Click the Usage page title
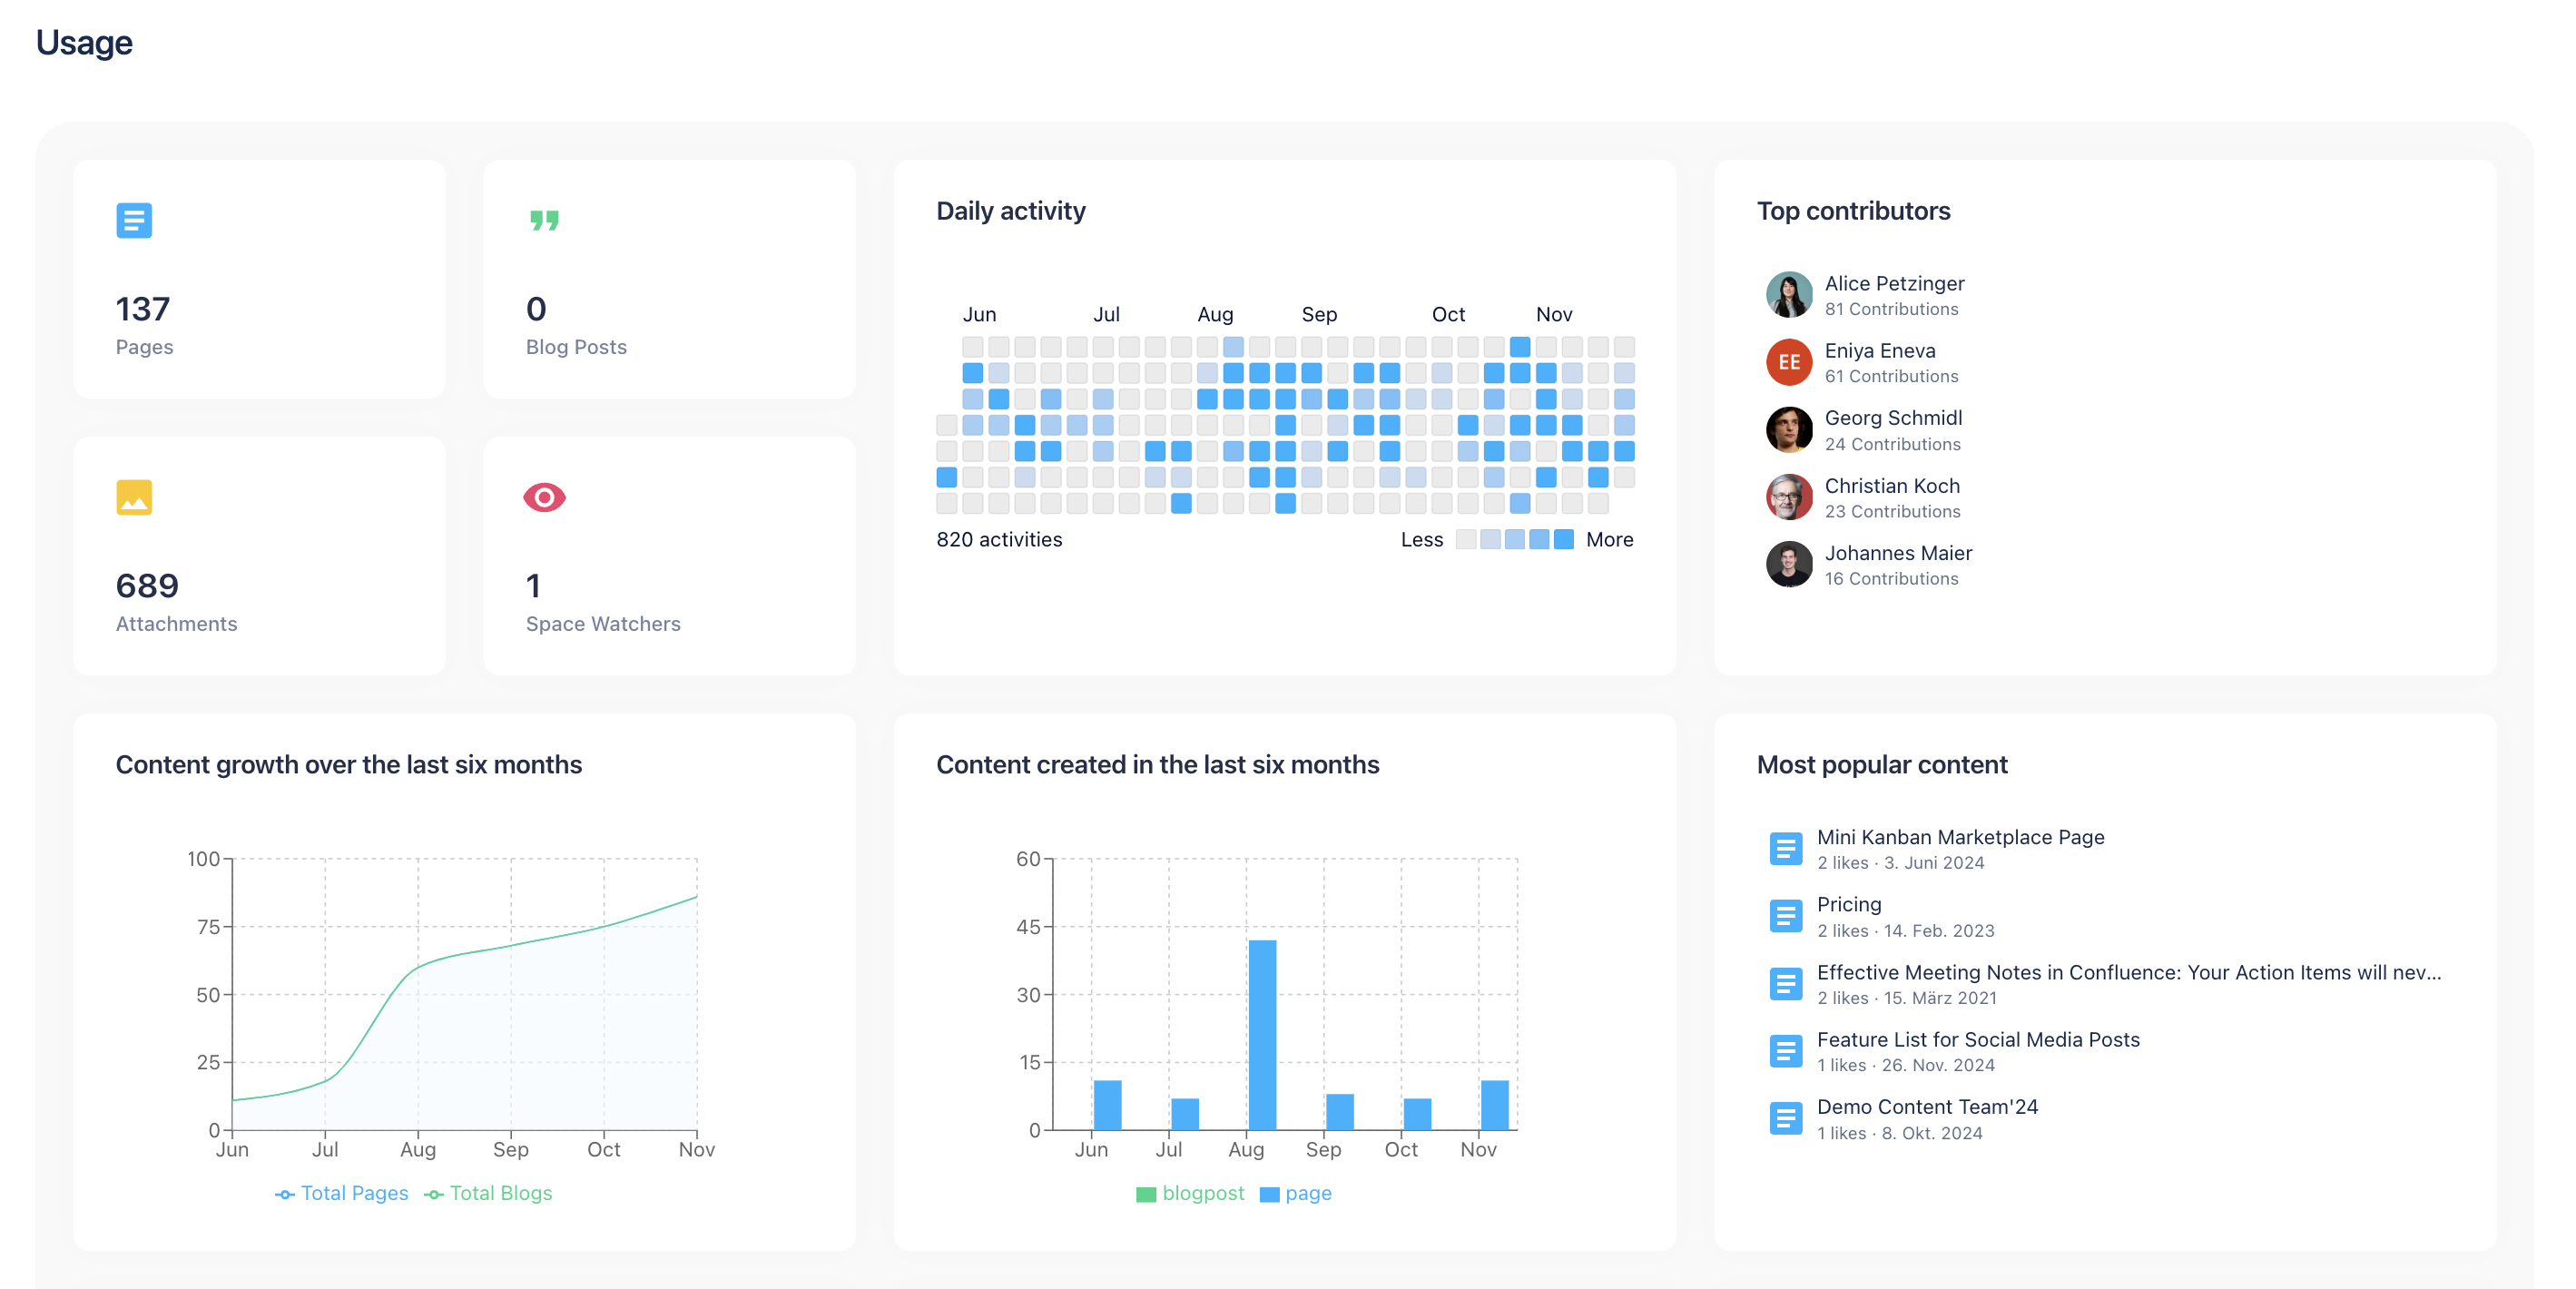 [x=84, y=42]
